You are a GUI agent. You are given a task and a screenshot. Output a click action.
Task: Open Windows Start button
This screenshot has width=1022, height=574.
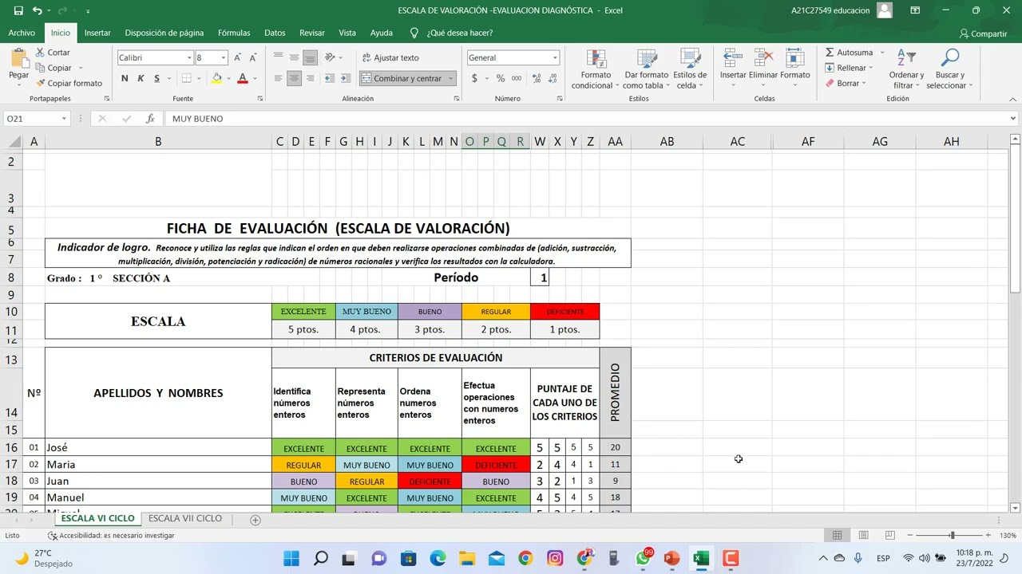pyautogui.click(x=291, y=558)
